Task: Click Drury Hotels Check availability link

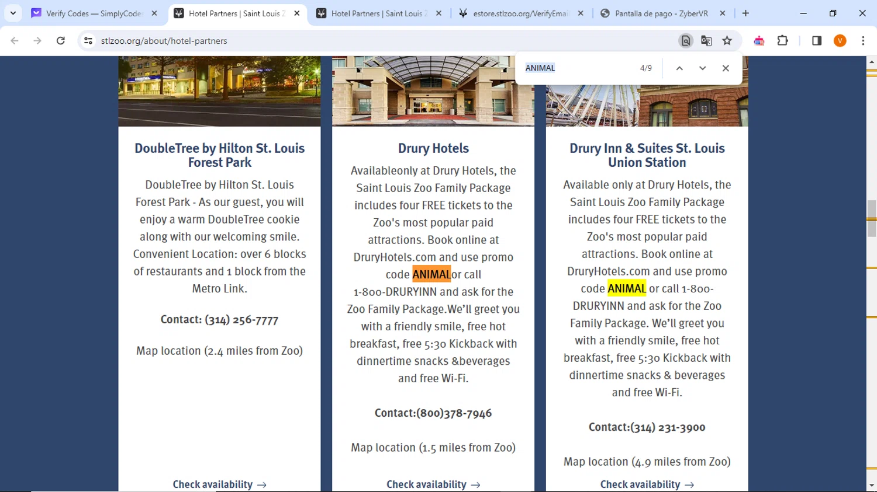Action: [x=433, y=484]
